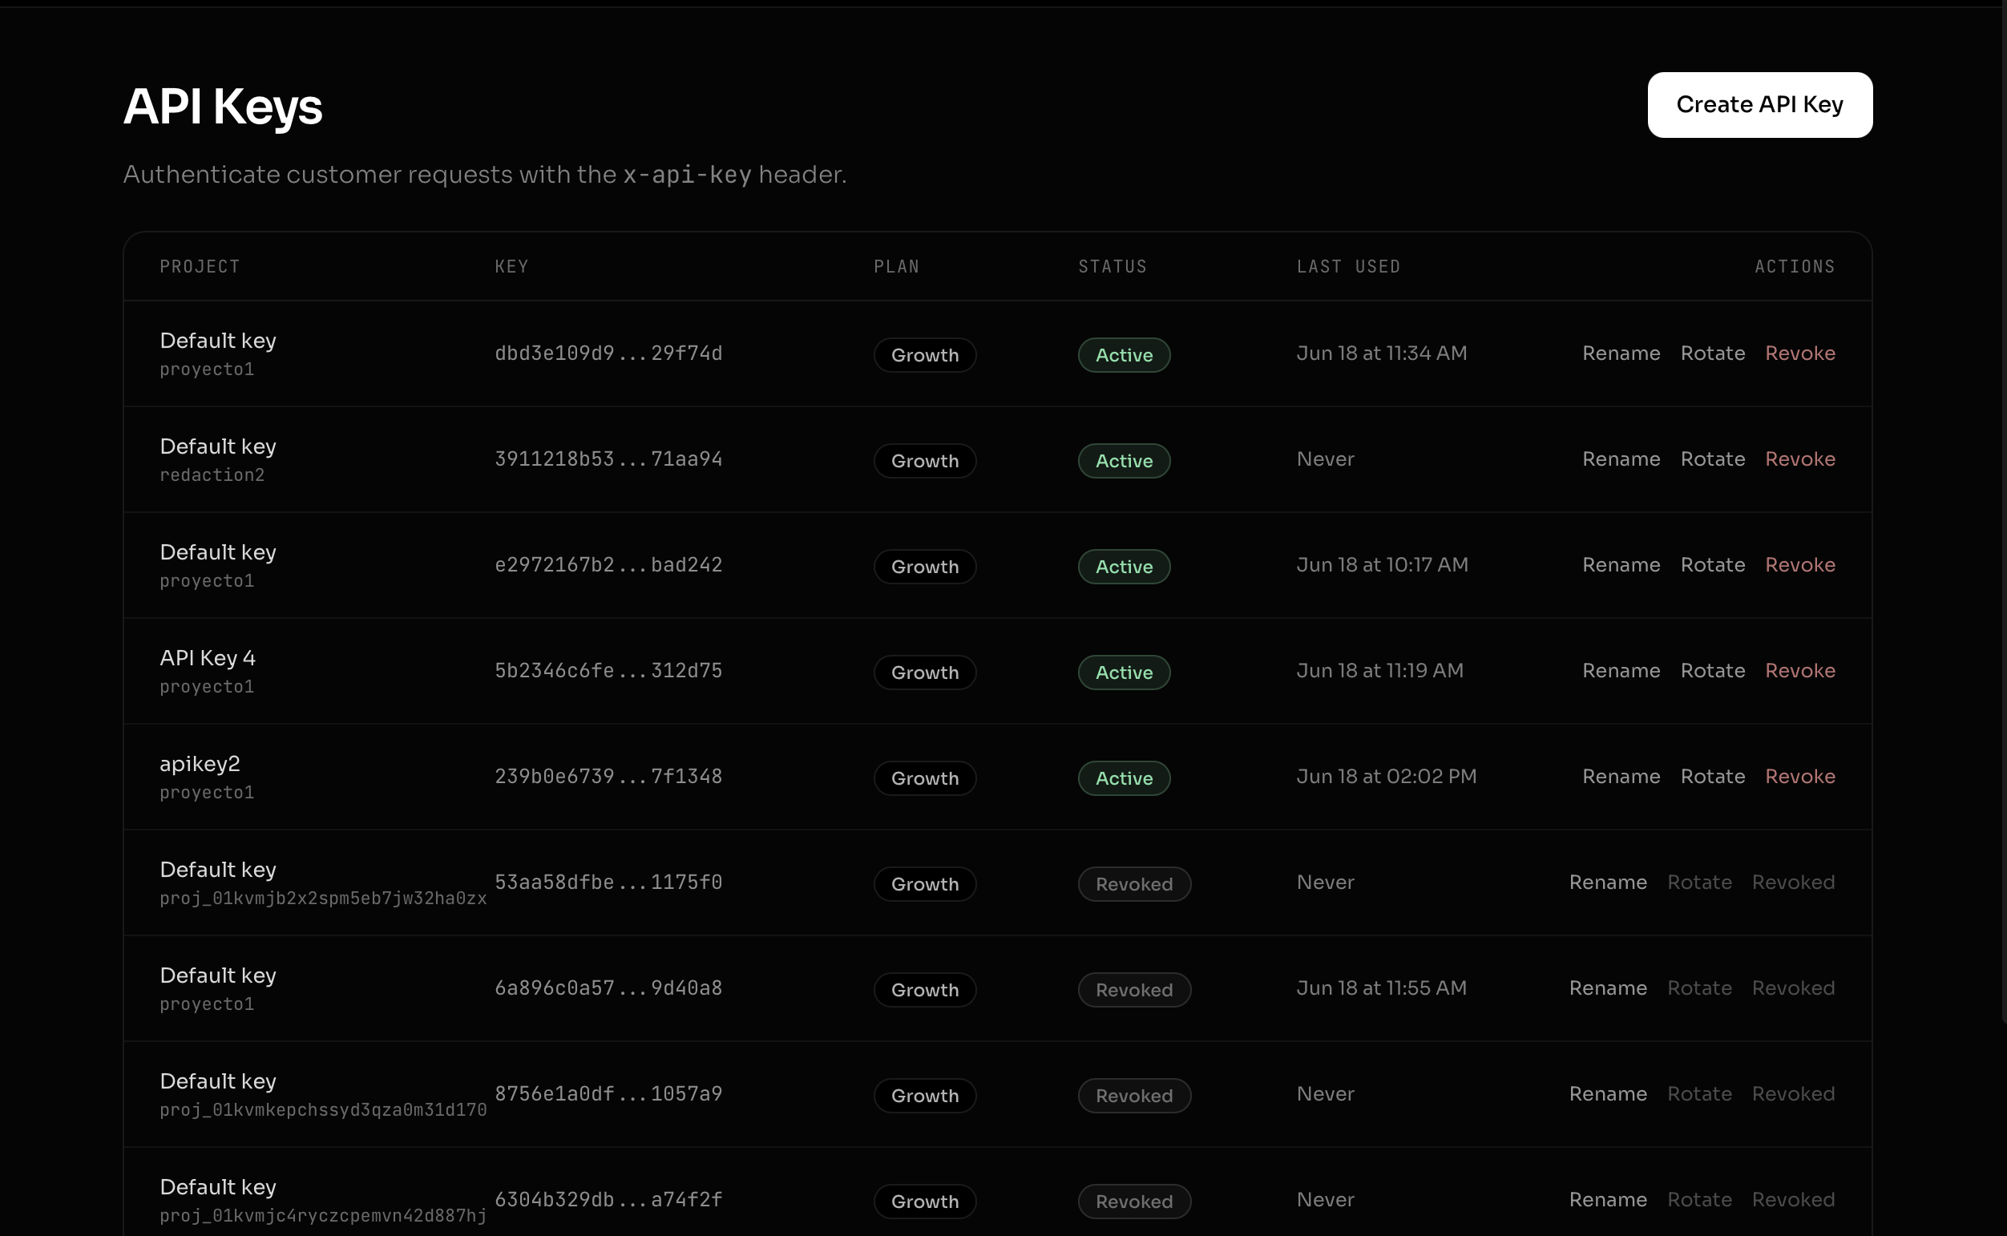Click the STATUS column header
2007x1236 pixels.
(x=1113, y=266)
